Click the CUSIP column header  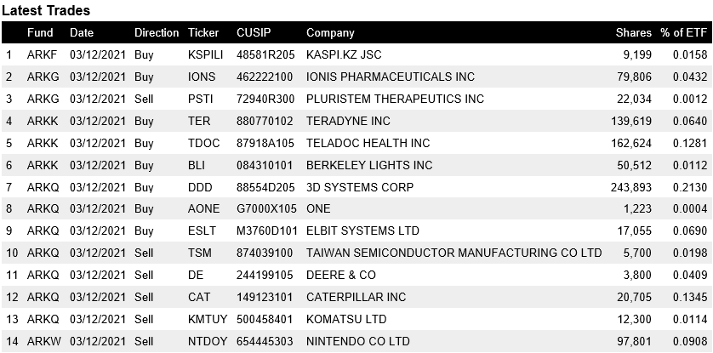(x=253, y=33)
